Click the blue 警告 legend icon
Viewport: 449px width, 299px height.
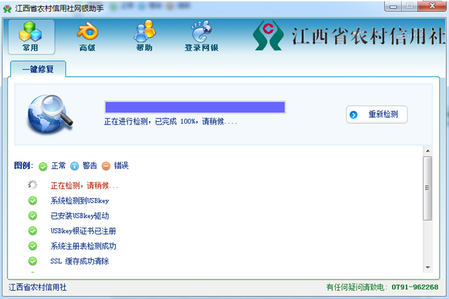[x=74, y=166]
